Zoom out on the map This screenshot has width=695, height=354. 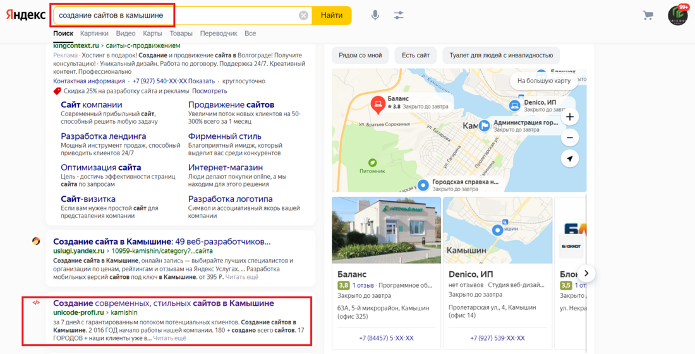tap(570, 138)
